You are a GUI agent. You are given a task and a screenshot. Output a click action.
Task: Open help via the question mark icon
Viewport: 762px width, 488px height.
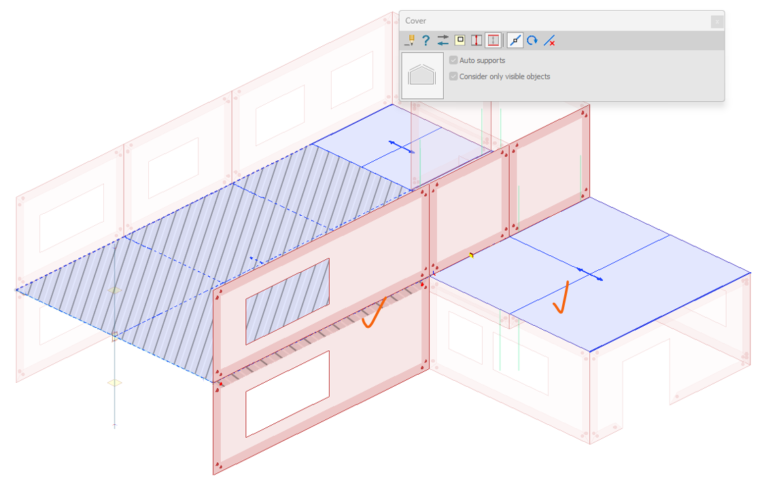click(426, 40)
